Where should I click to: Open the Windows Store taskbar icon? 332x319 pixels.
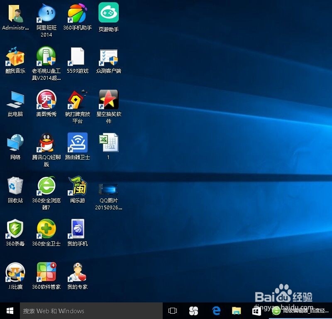click(x=256, y=311)
